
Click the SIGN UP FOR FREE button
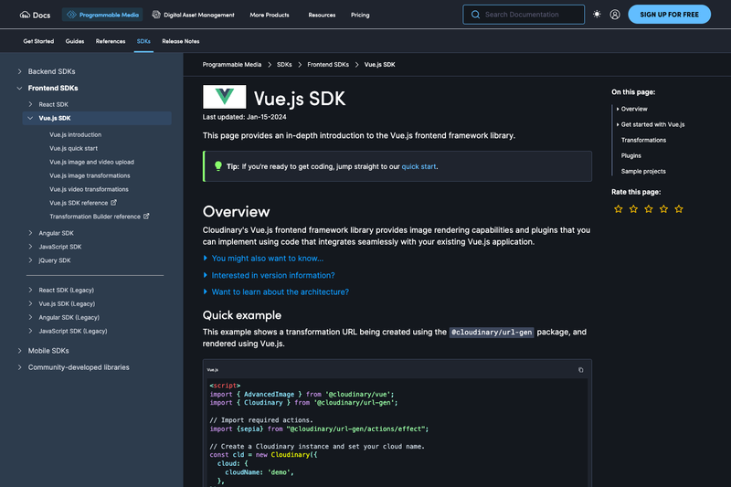coord(670,15)
